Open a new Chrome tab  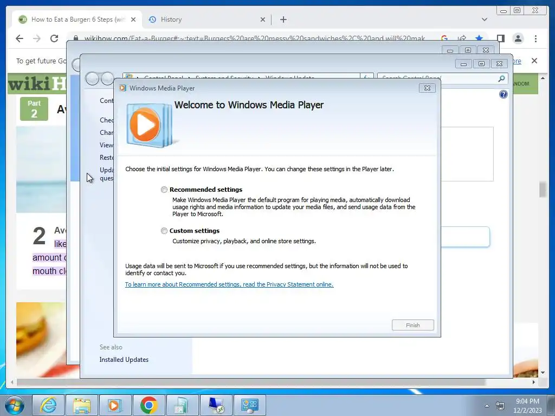[283, 19]
